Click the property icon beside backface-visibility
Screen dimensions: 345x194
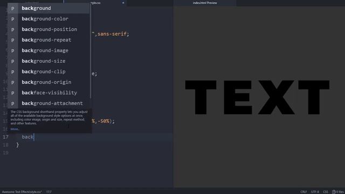point(13,93)
